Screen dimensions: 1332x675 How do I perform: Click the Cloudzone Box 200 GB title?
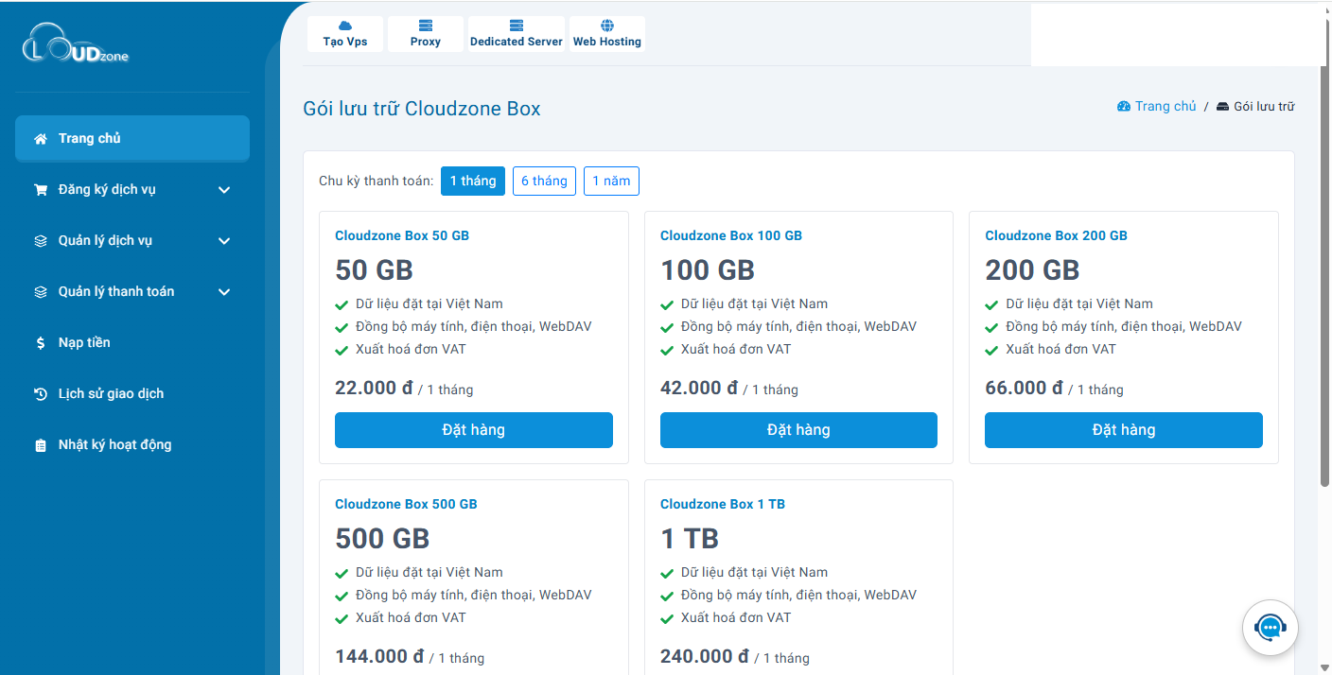tap(1056, 235)
